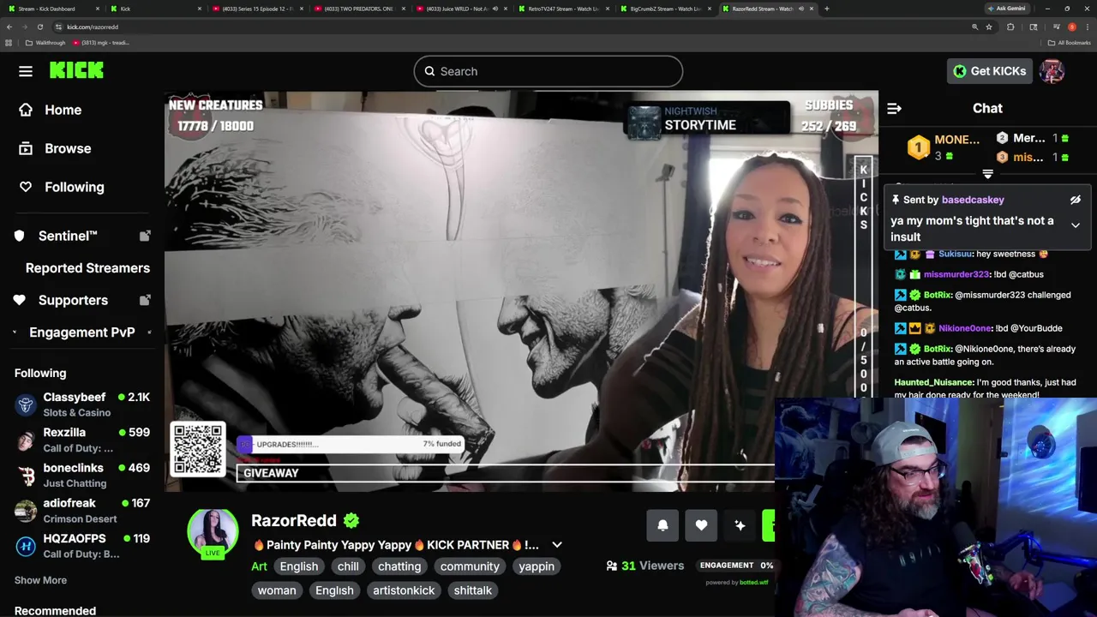The image size is (1097, 617).
Task: Open the hamburger menu beside Kick logo
Action: 26,71
